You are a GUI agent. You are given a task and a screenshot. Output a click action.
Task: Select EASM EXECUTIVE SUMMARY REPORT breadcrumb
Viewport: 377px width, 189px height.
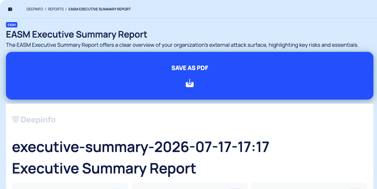tap(100, 9)
